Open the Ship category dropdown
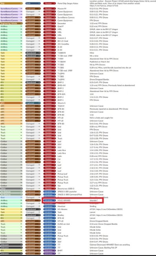Viewport: 156px width, 256px height. [11, 4]
